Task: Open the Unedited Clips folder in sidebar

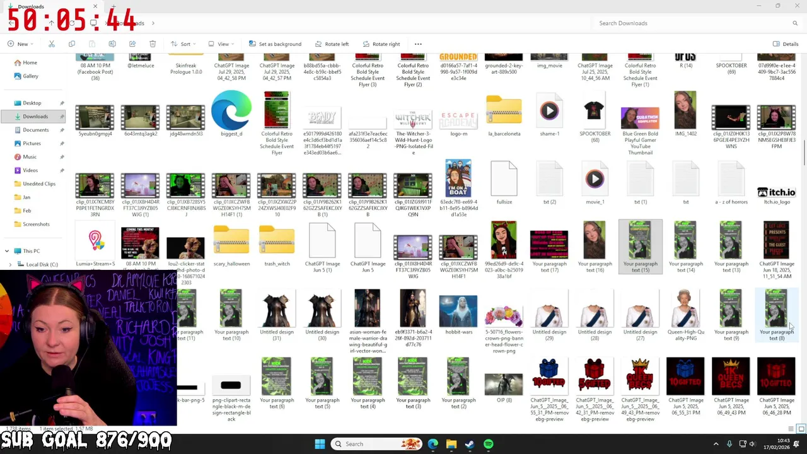Action: (x=39, y=183)
